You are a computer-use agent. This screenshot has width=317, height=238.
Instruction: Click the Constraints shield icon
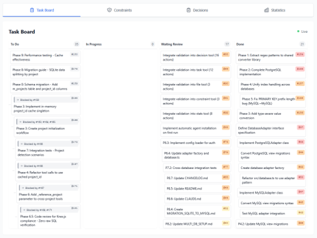[x=109, y=10]
